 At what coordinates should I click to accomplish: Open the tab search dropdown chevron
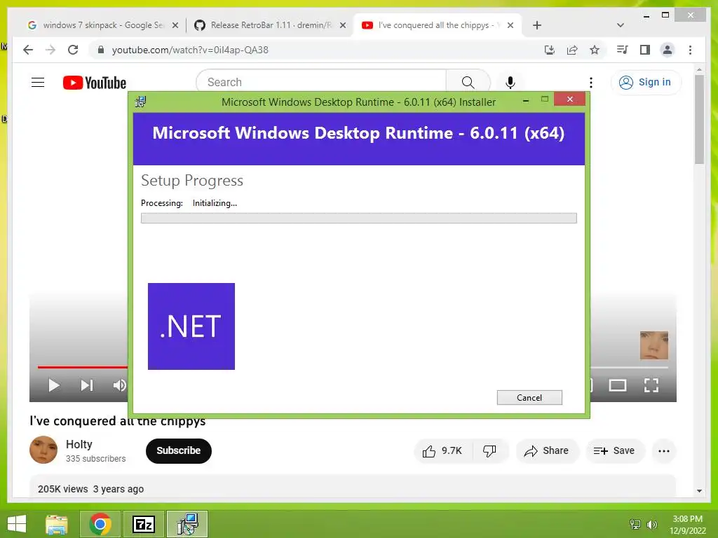pos(620,25)
